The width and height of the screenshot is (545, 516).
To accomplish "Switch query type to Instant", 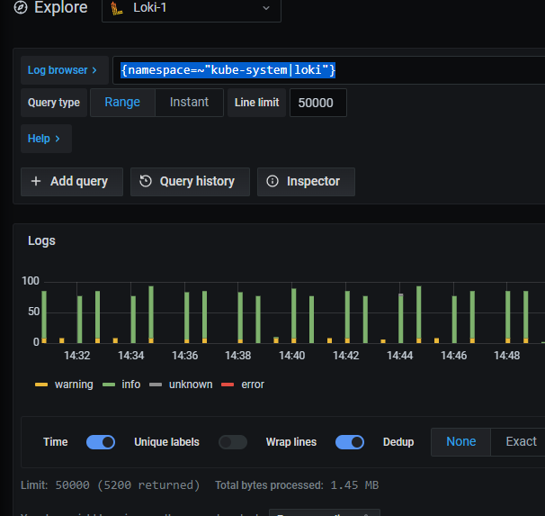I will pyautogui.click(x=189, y=103).
